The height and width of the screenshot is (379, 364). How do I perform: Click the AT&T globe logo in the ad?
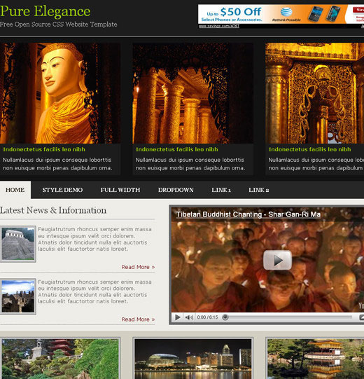click(x=286, y=12)
